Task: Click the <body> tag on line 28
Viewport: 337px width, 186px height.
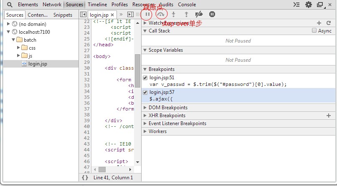Action: tap(102, 56)
